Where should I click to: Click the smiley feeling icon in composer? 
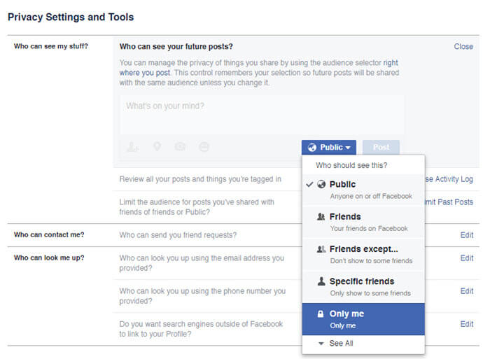pos(204,147)
